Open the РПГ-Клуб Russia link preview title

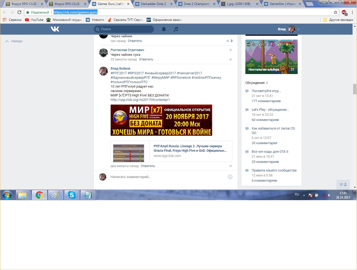[x=190, y=148]
